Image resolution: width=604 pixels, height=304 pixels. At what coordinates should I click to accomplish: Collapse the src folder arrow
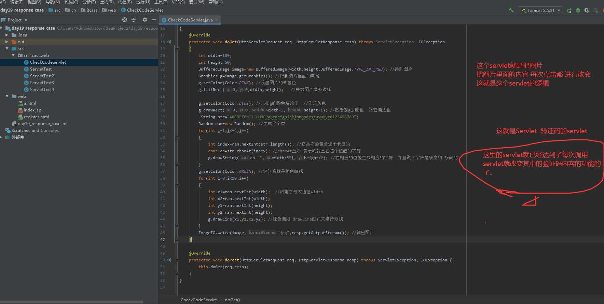coord(7,48)
